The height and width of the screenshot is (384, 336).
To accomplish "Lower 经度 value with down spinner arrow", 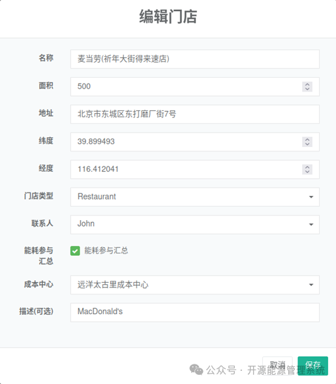I will (x=307, y=172).
